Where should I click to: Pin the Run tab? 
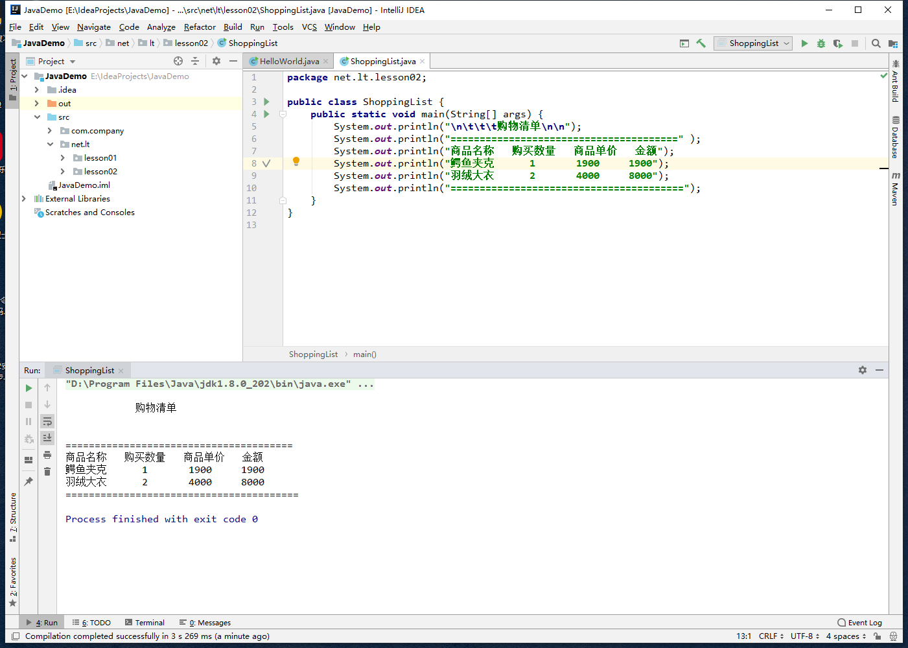29,481
